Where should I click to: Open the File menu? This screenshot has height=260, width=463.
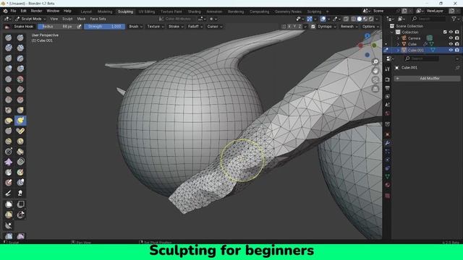click(x=13, y=11)
